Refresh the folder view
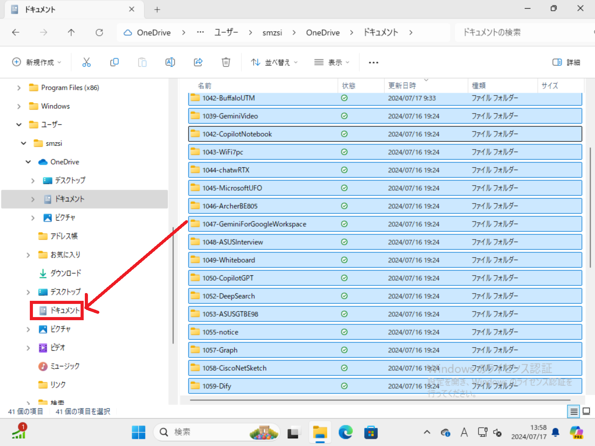 click(99, 33)
